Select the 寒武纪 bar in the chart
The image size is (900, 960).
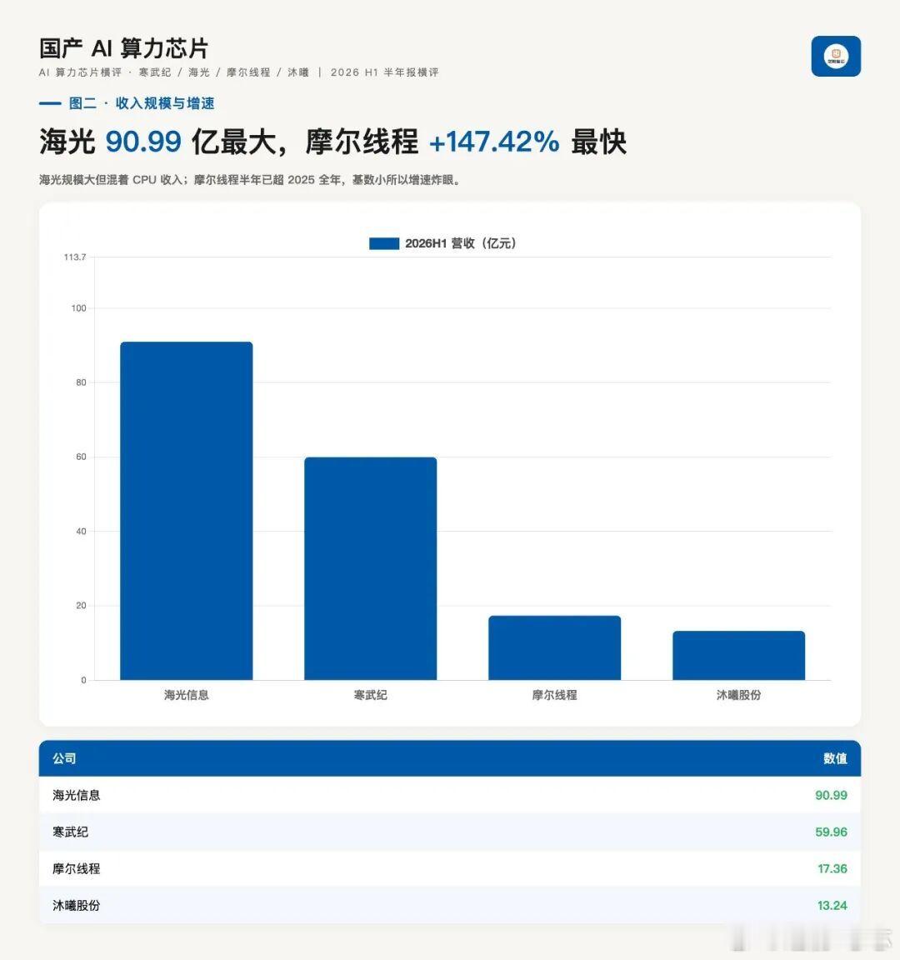(370, 568)
